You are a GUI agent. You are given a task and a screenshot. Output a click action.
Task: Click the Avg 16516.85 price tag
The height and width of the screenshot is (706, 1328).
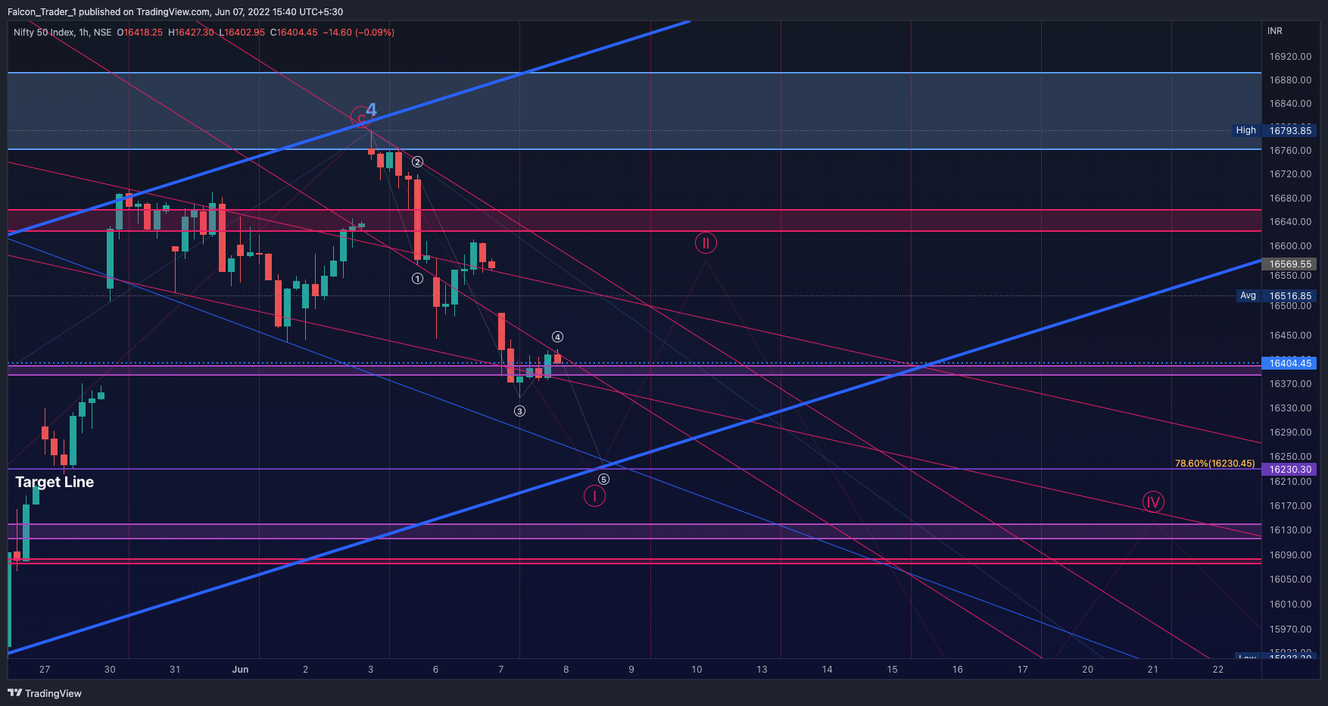pyautogui.click(x=1277, y=296)
